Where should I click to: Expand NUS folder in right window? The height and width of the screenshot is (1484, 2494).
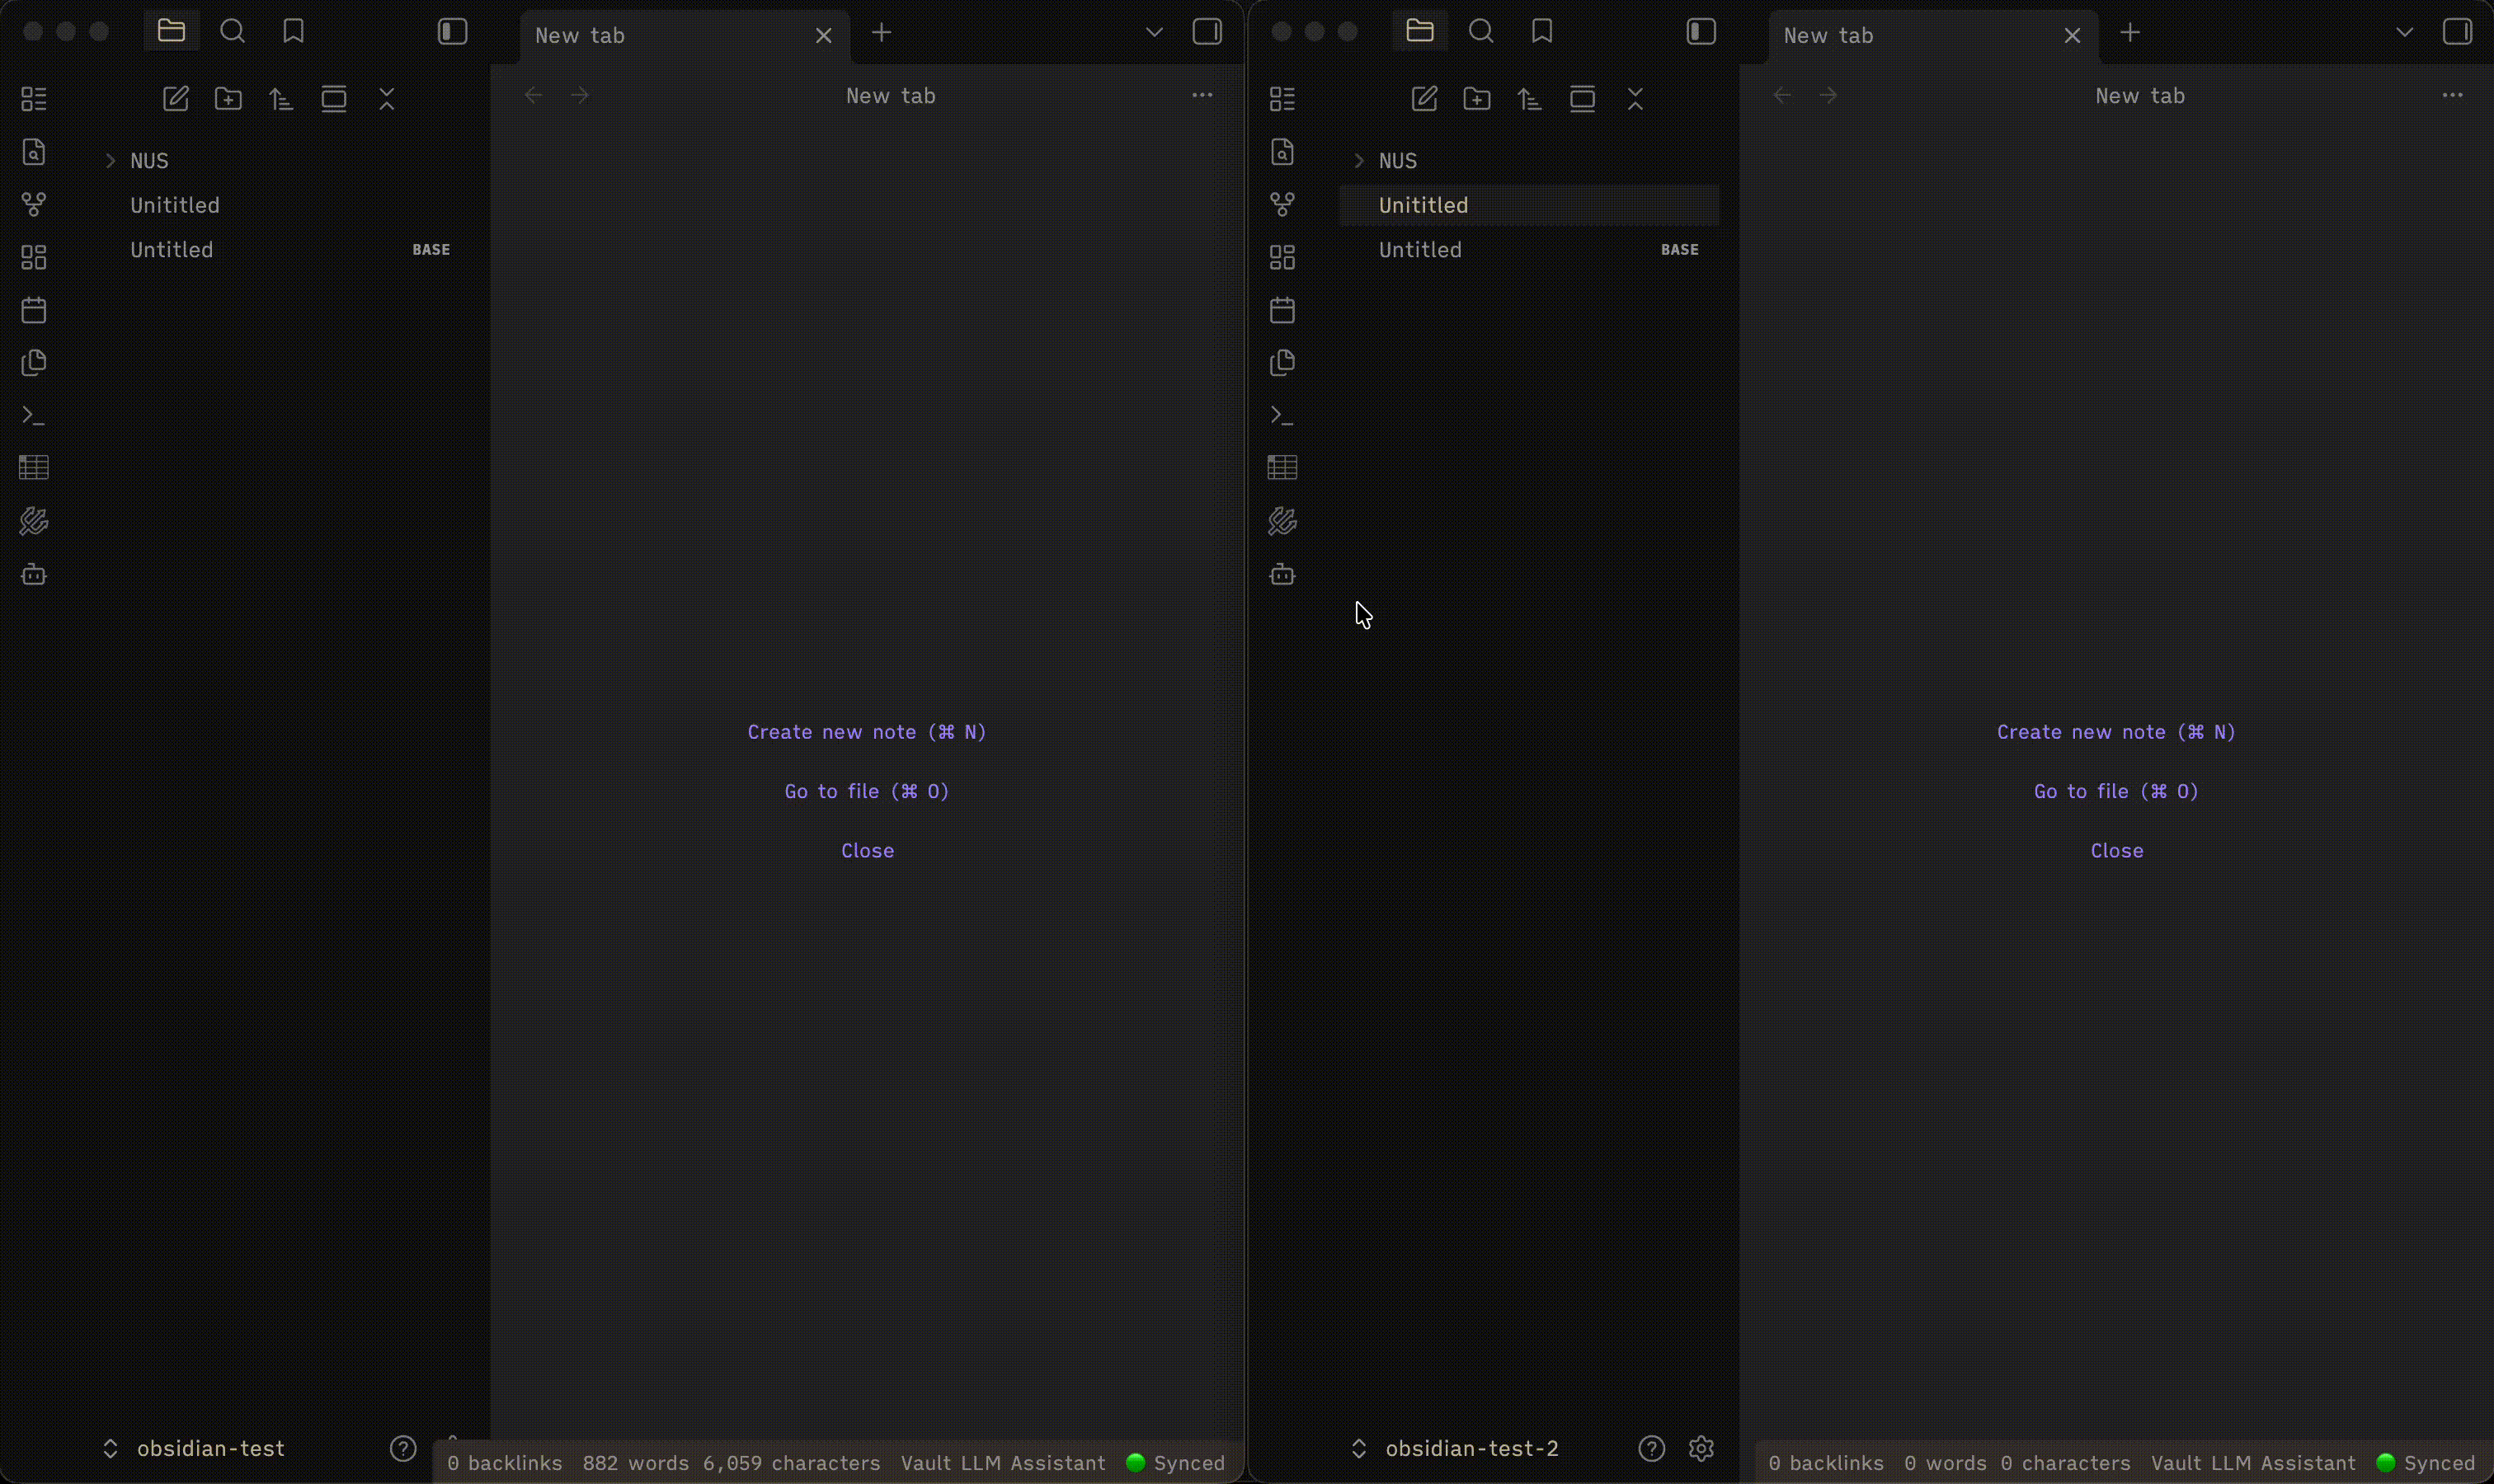pyautogui.click(x=1398, y=161)
